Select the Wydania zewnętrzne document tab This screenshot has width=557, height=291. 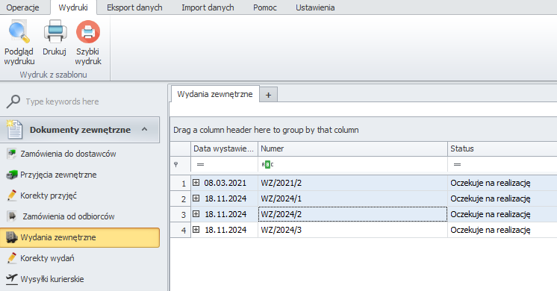point(215,94)
